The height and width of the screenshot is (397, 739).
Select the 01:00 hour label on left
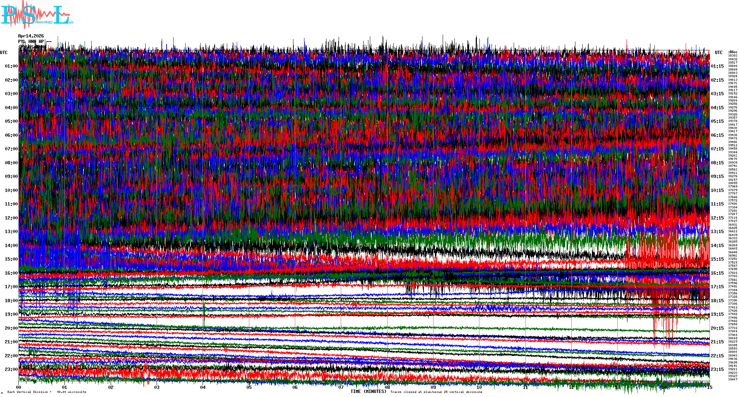click(11, 67)
